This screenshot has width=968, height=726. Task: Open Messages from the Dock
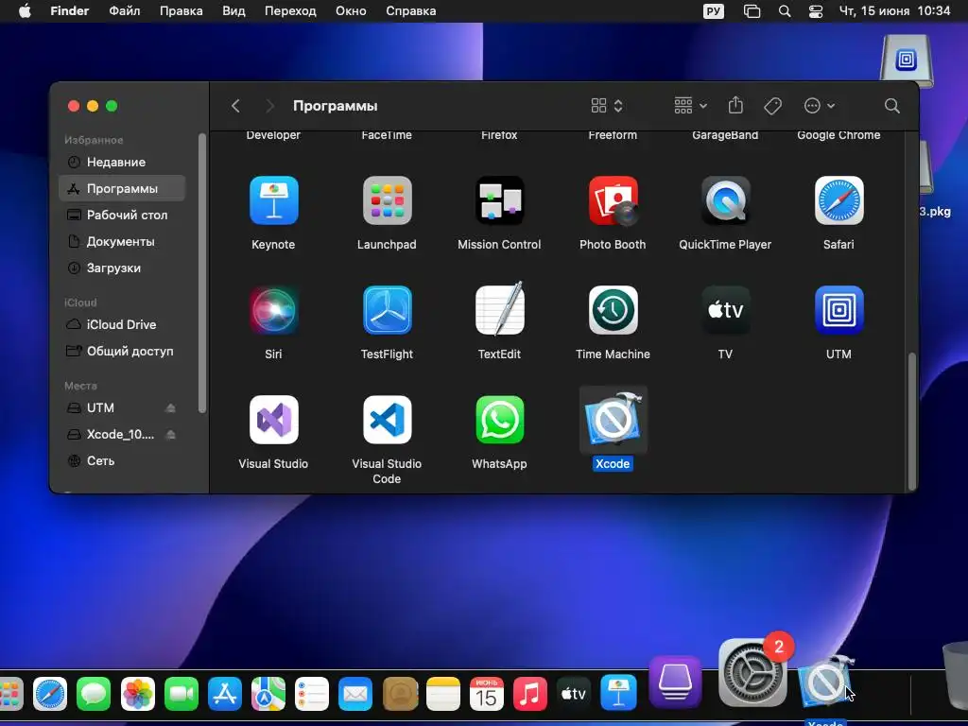click(94, 694)
